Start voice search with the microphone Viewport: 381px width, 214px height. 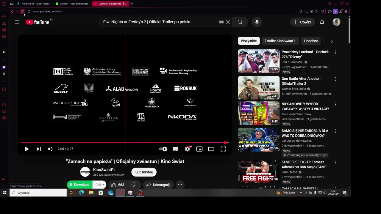click(257, 22)
